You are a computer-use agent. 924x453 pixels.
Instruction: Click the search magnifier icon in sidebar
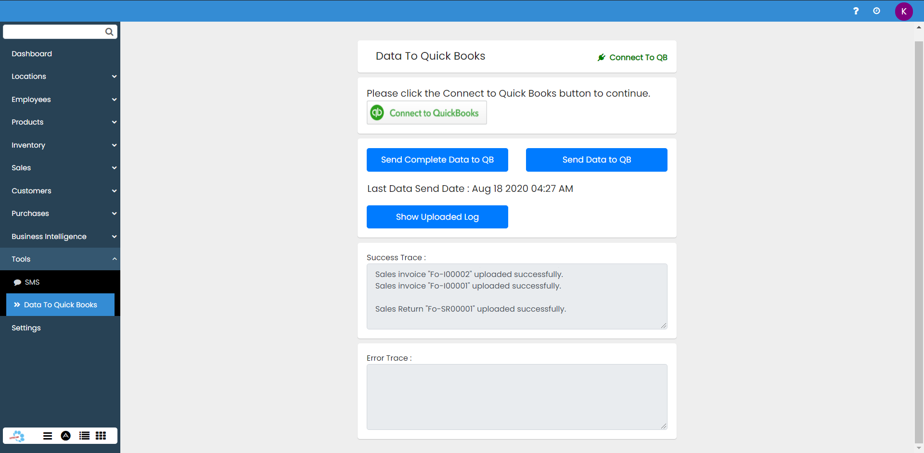pos(109,32)
